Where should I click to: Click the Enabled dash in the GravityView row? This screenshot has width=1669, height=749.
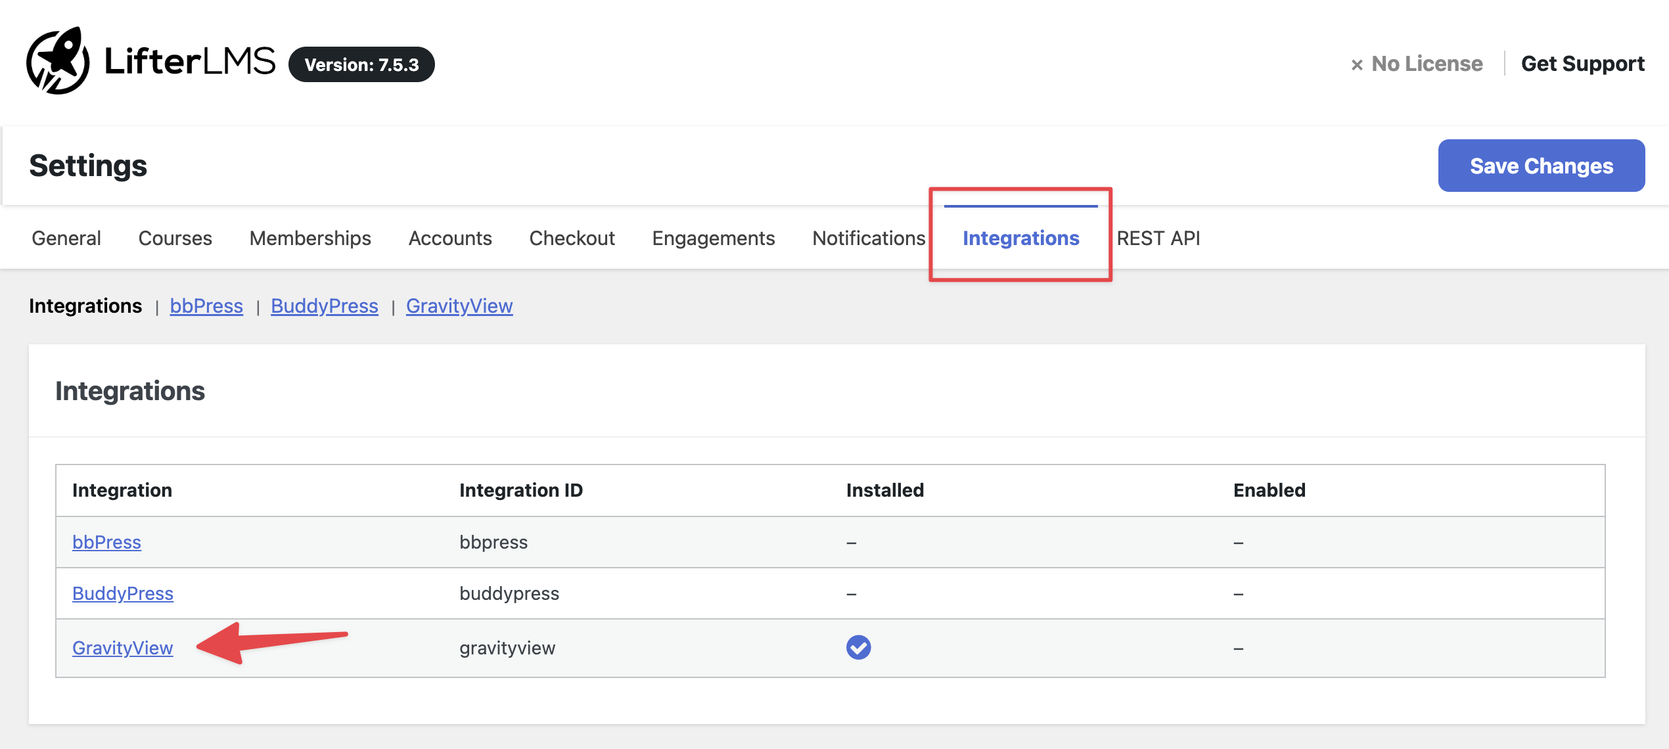pyautogui.click(x=1239, y=648)
